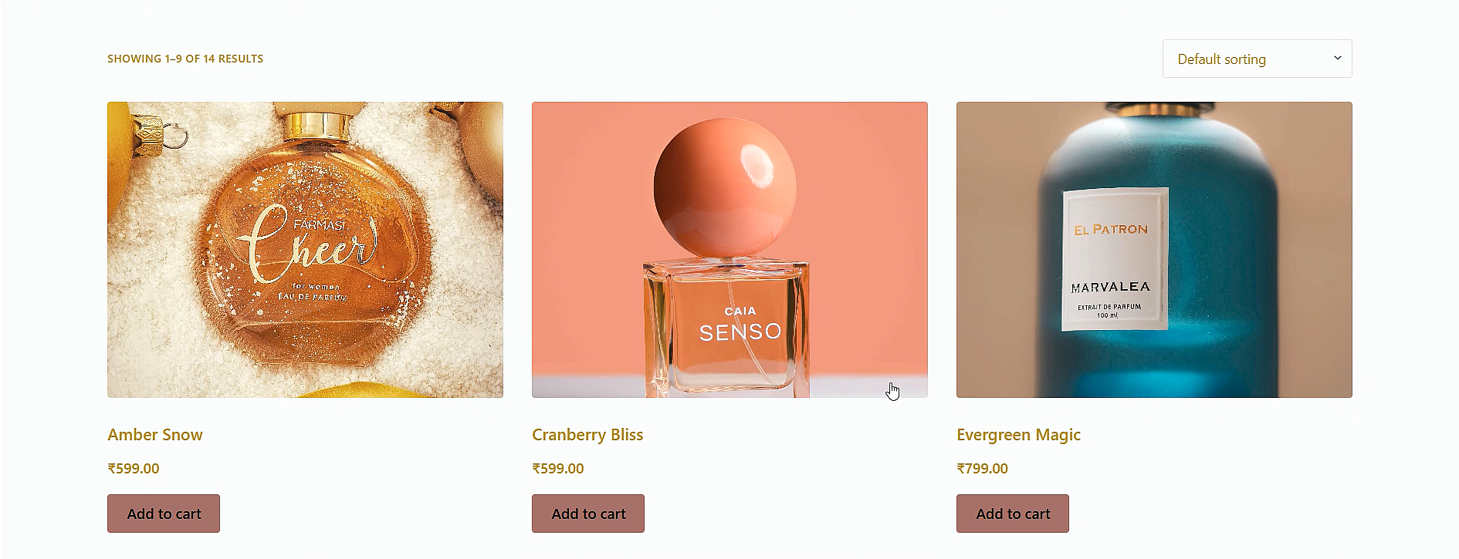Screen dimensions: 1459x559
Task: Click the Cranberry Bliss product title
Action: [x=587, y=435]
